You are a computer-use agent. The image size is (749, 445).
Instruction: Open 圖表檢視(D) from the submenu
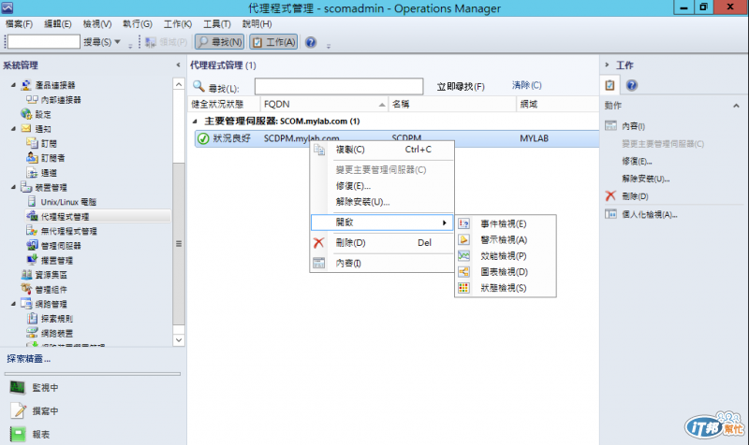click(x=506, y=272)
